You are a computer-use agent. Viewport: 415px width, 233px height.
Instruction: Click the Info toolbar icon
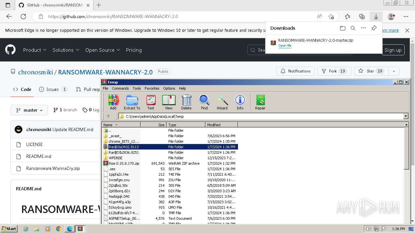pos(240,102)
